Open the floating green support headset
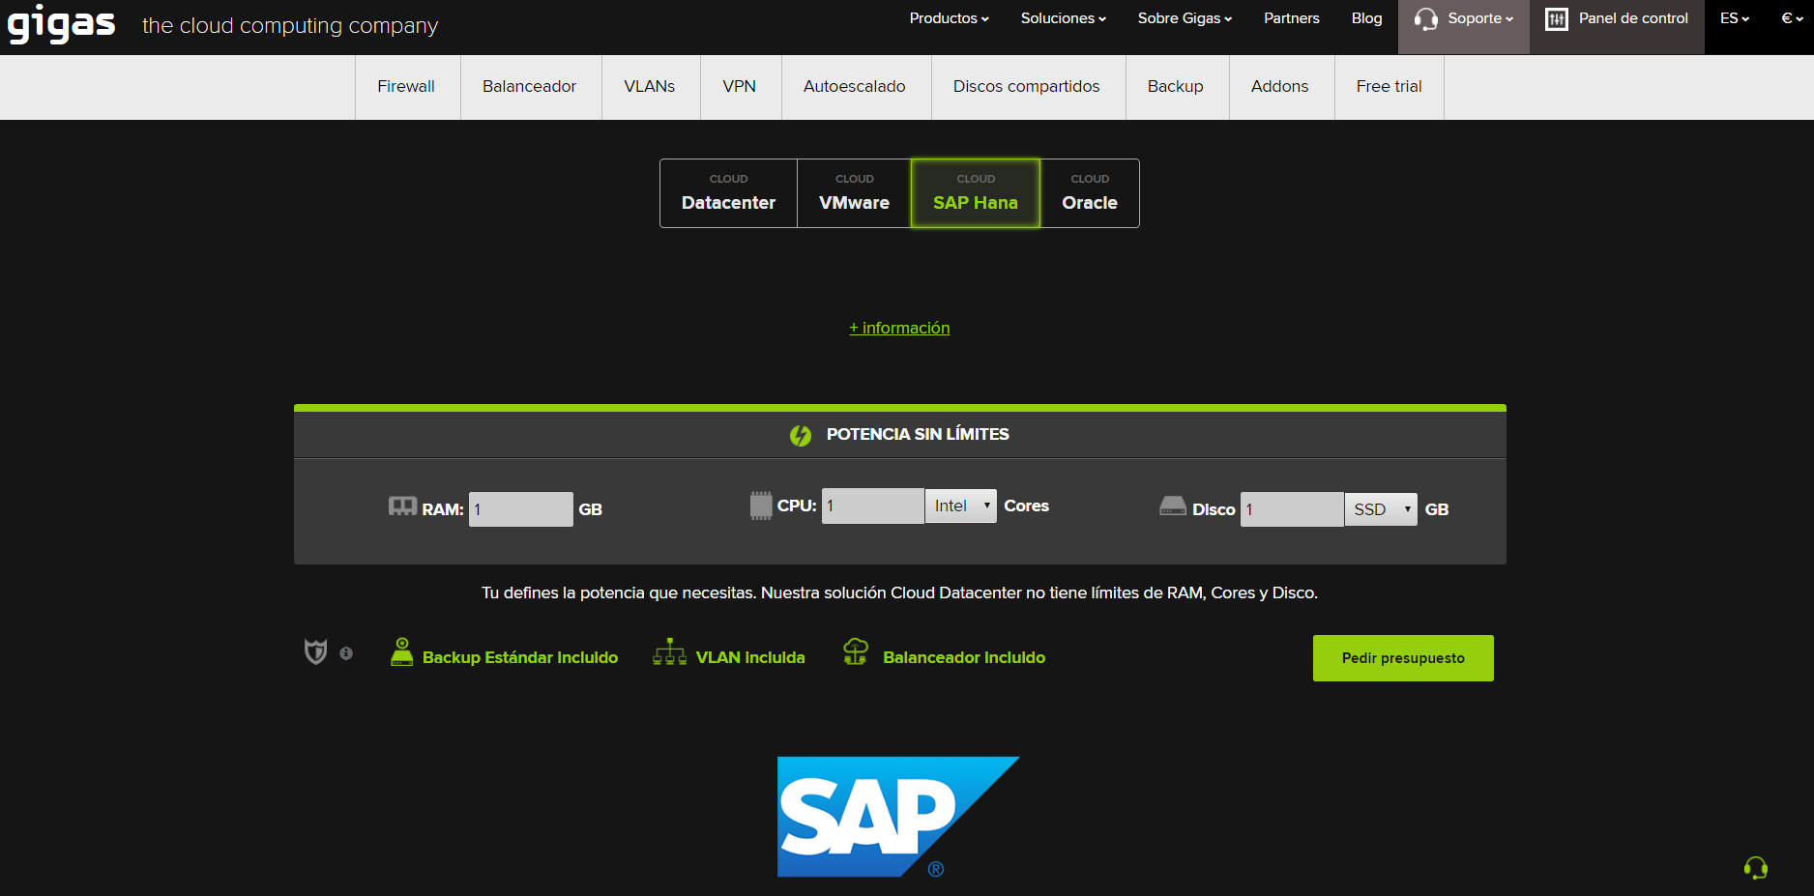 [1756, 868]
